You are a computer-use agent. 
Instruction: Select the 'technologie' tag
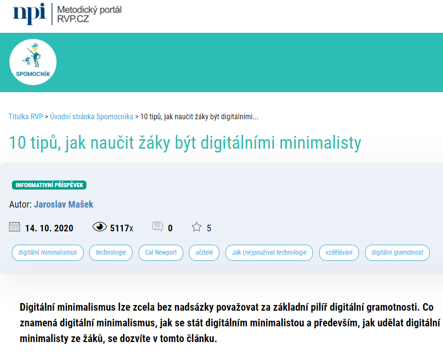[x=111, y=253]
